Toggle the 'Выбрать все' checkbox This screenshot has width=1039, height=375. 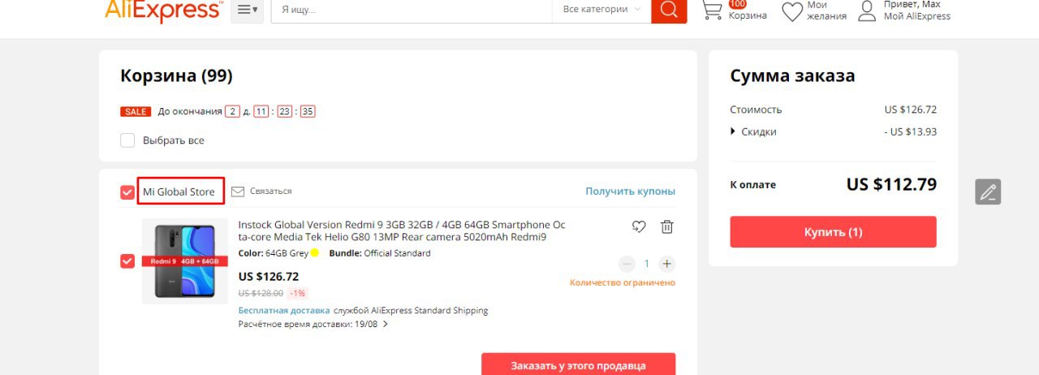point(127,140)
